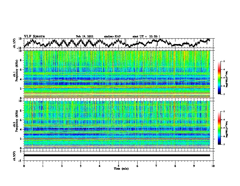Click time axis tick label "5"
The image size is (240, 186).
pos(118,166)
